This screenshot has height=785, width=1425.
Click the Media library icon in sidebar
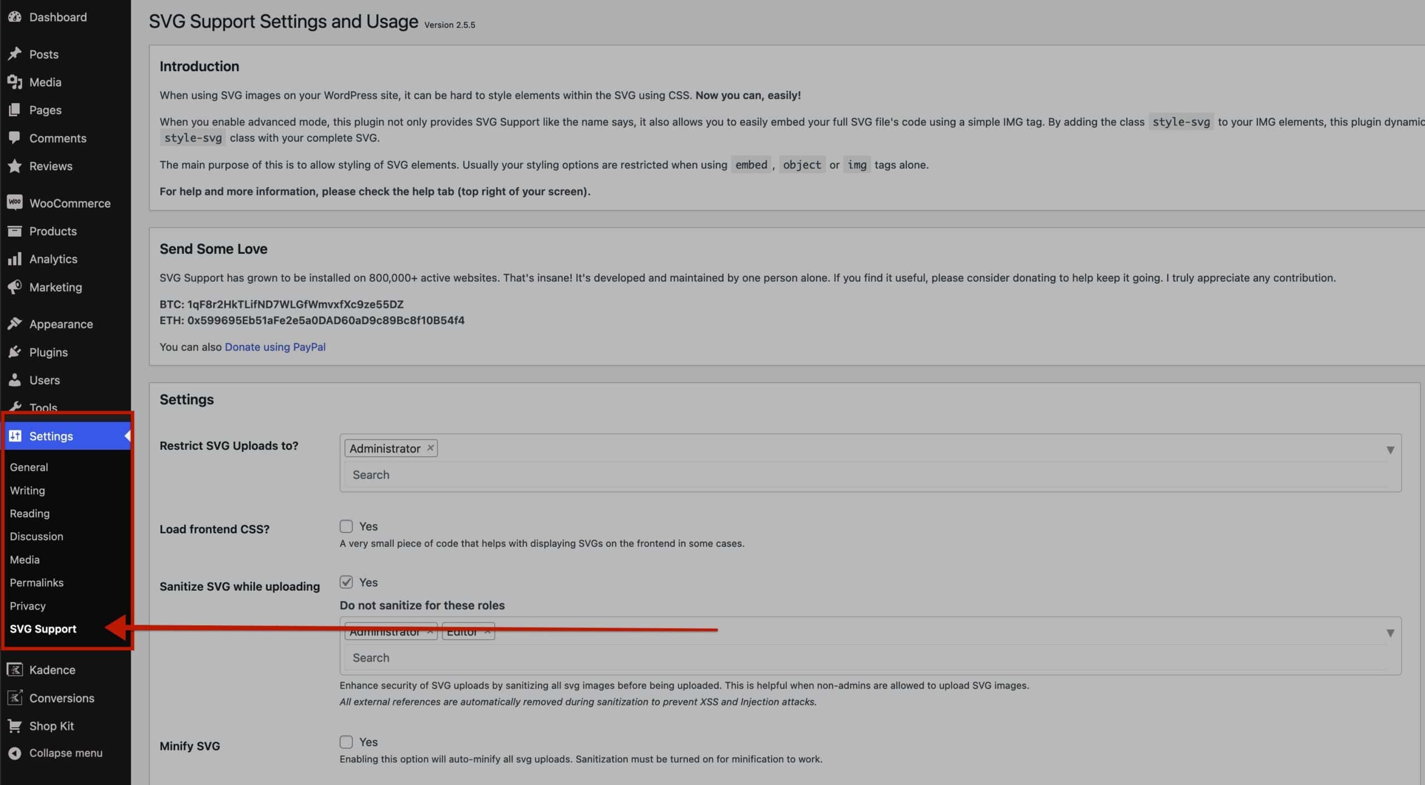click(x=15, y=82)
